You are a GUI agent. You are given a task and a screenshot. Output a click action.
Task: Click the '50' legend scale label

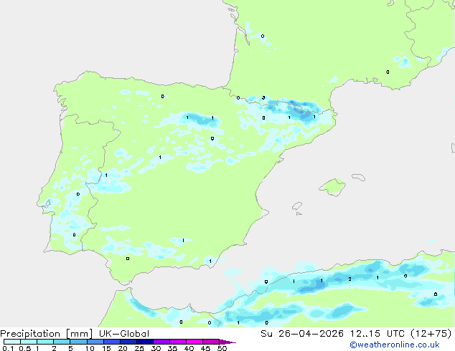pyautogui.click(x=222, y=348)
